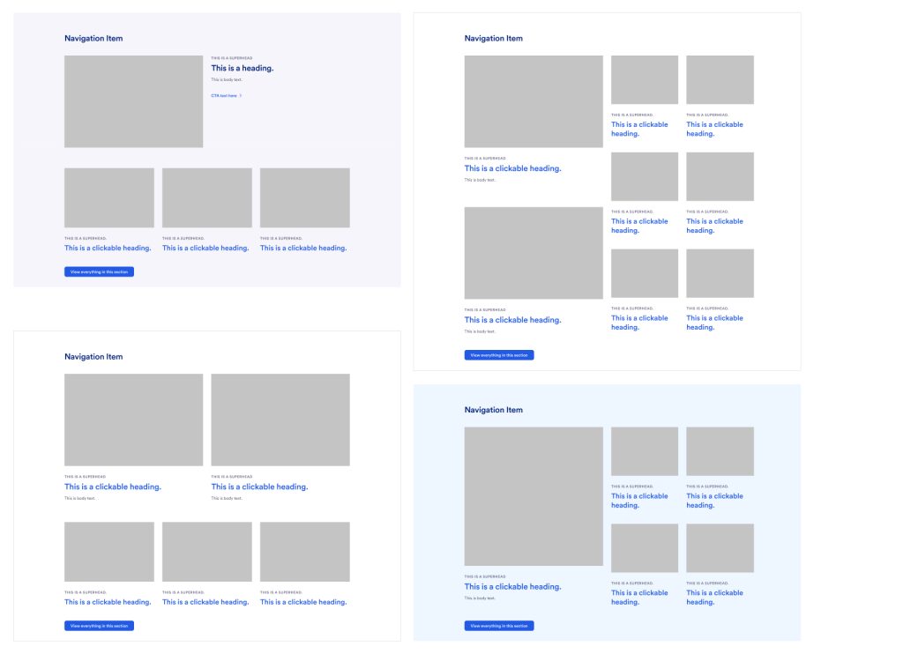
Task: Click "View everything" button in white panel with two side-by-side large images
Action: point(99,626)
